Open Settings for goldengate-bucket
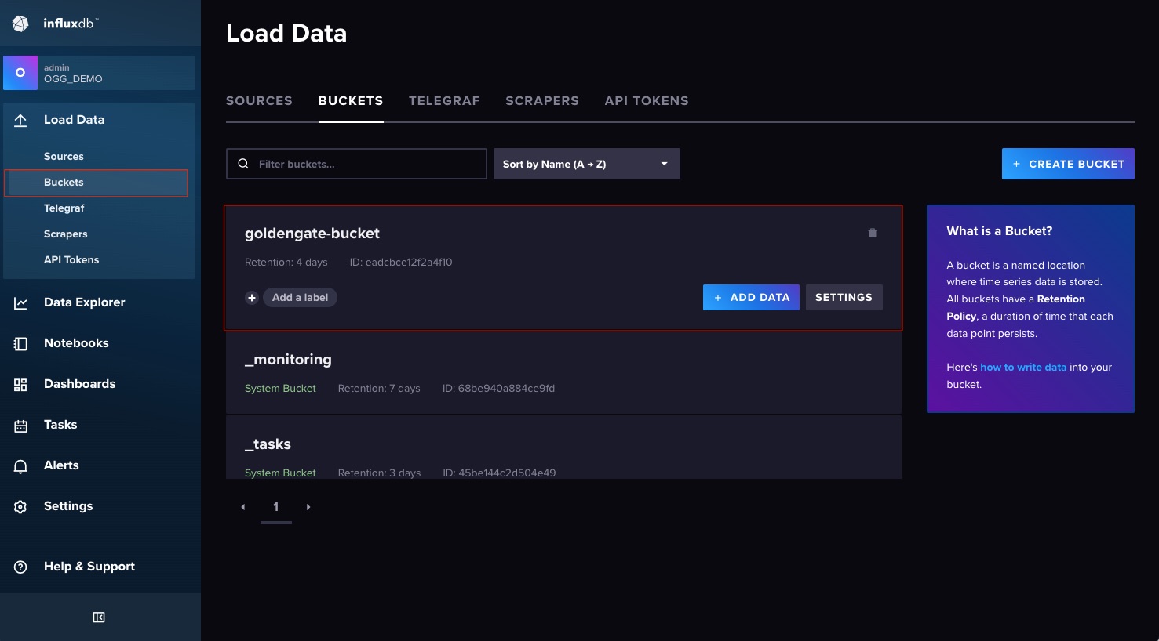The image size is (1159, 641). click(x=844, y=298)
